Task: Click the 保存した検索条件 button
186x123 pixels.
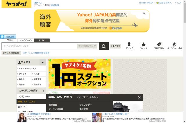Action: coord(11,53)
